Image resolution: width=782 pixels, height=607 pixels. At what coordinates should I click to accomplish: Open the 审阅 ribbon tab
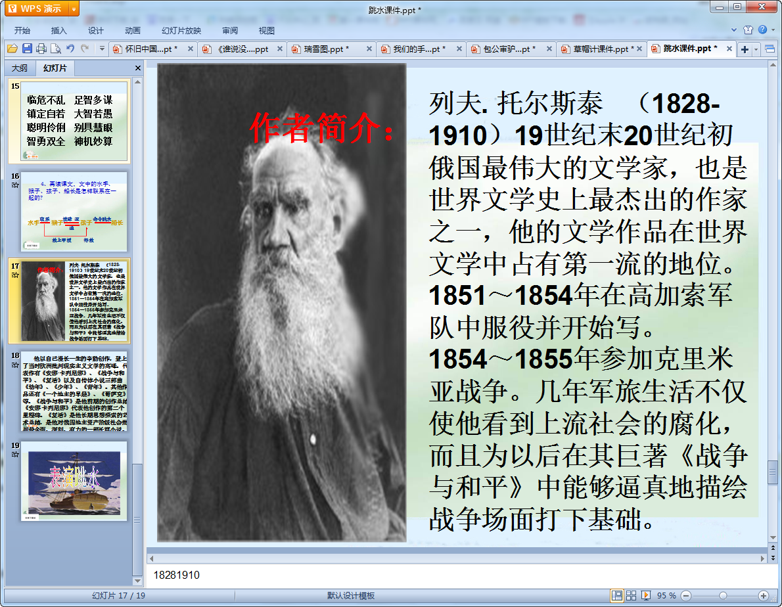point(230,30)
